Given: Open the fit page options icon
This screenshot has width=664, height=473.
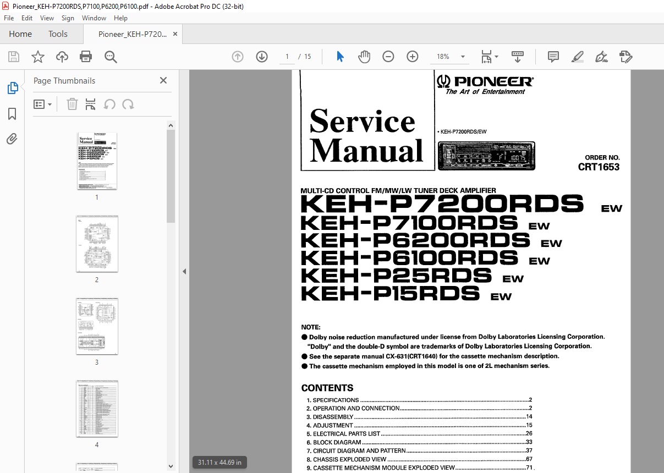Looking at the screenshot, I should click(486, 57).
